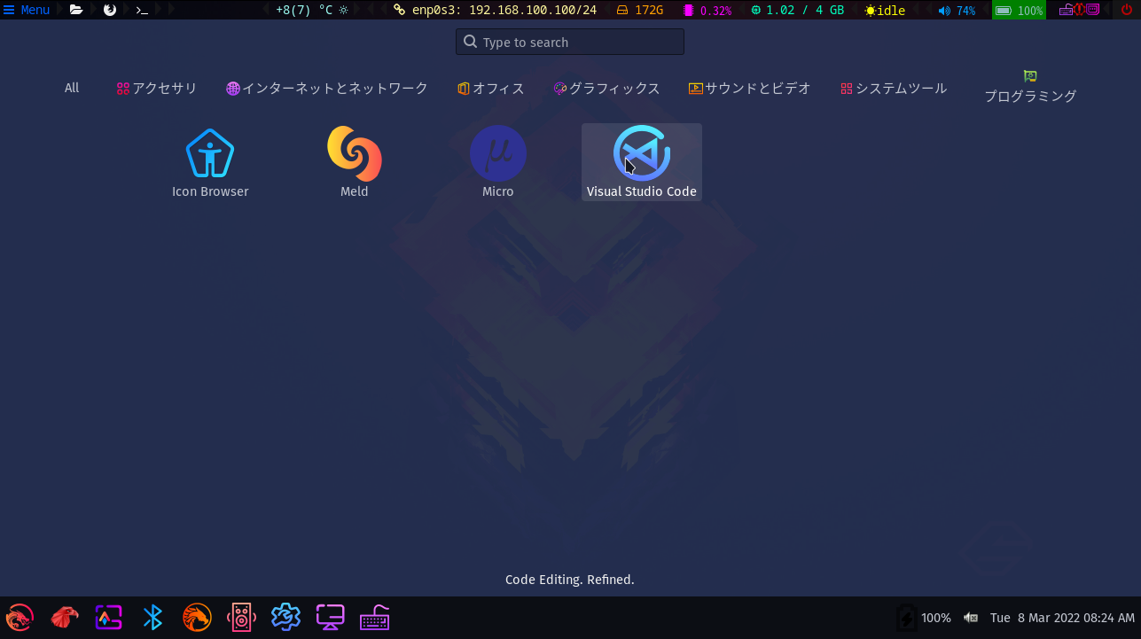Click the 1.02 / 4 GB memory indicator
The image size is (1141, 639).
[798, 10]
